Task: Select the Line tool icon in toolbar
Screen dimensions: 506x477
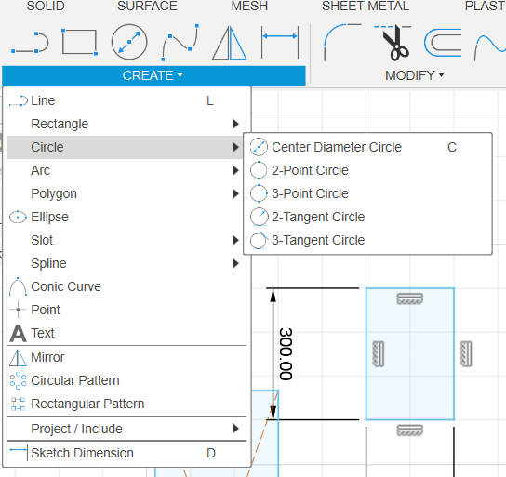Action: point(30,42)
